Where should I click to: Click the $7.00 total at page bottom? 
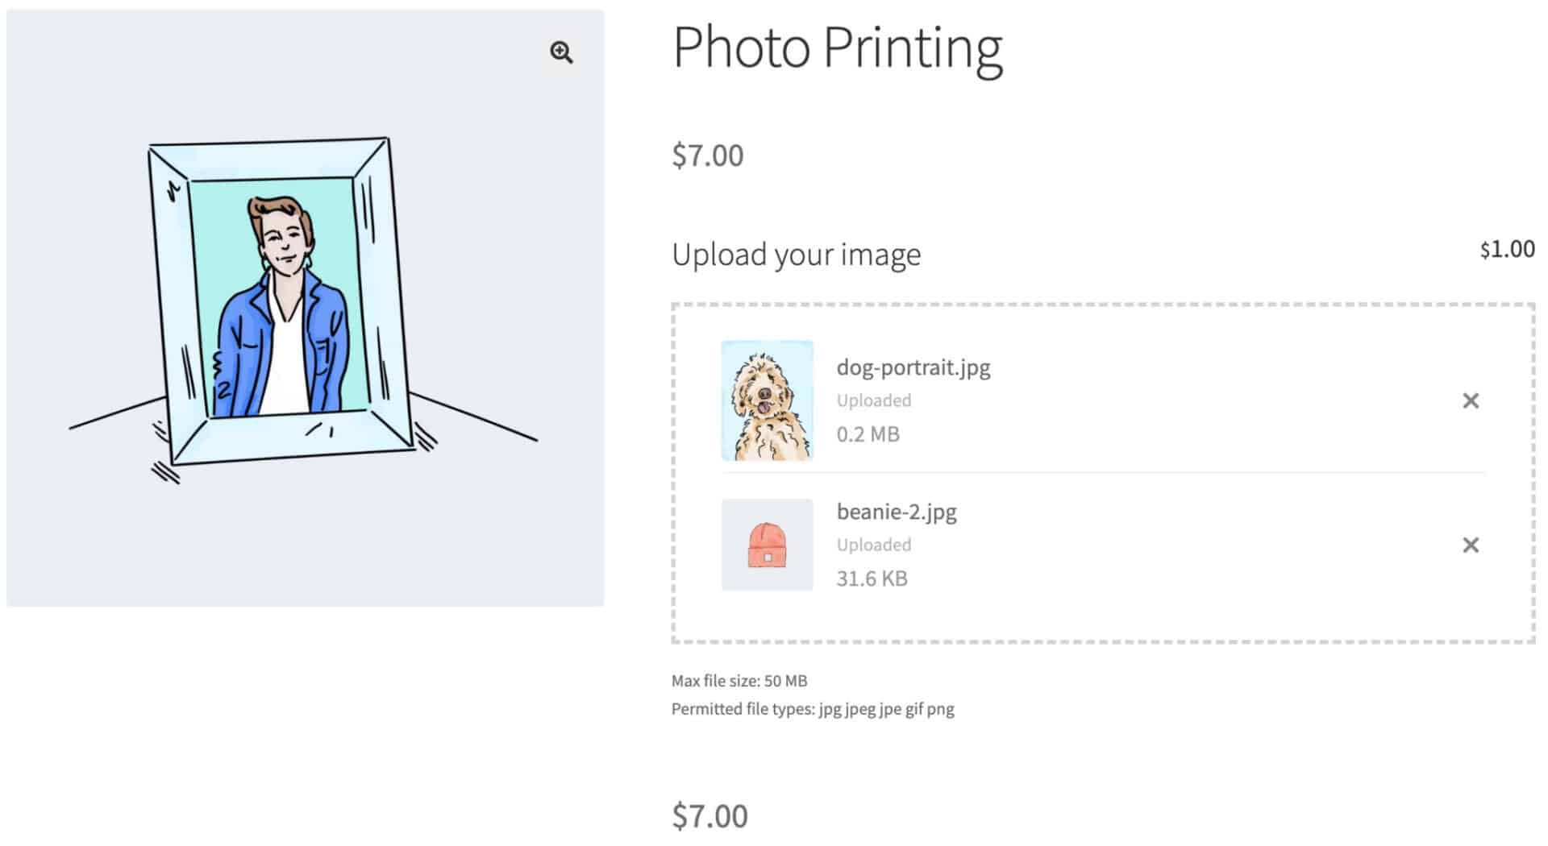(x=709, y=815)
